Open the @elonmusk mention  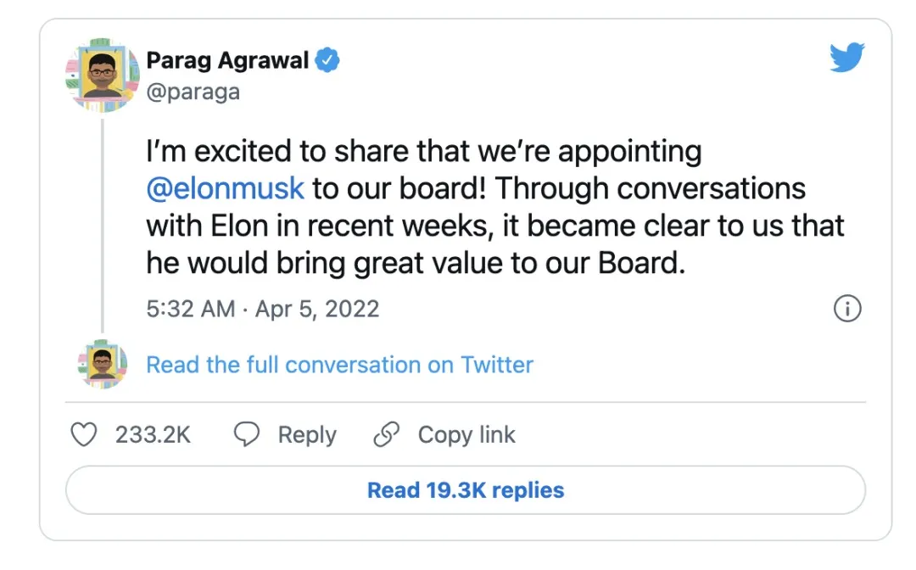pyautogui.click(x=225, y=188)
